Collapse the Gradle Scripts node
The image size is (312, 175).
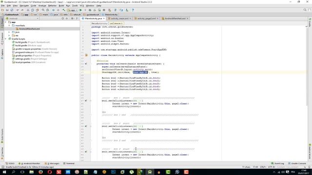[5, 39]
